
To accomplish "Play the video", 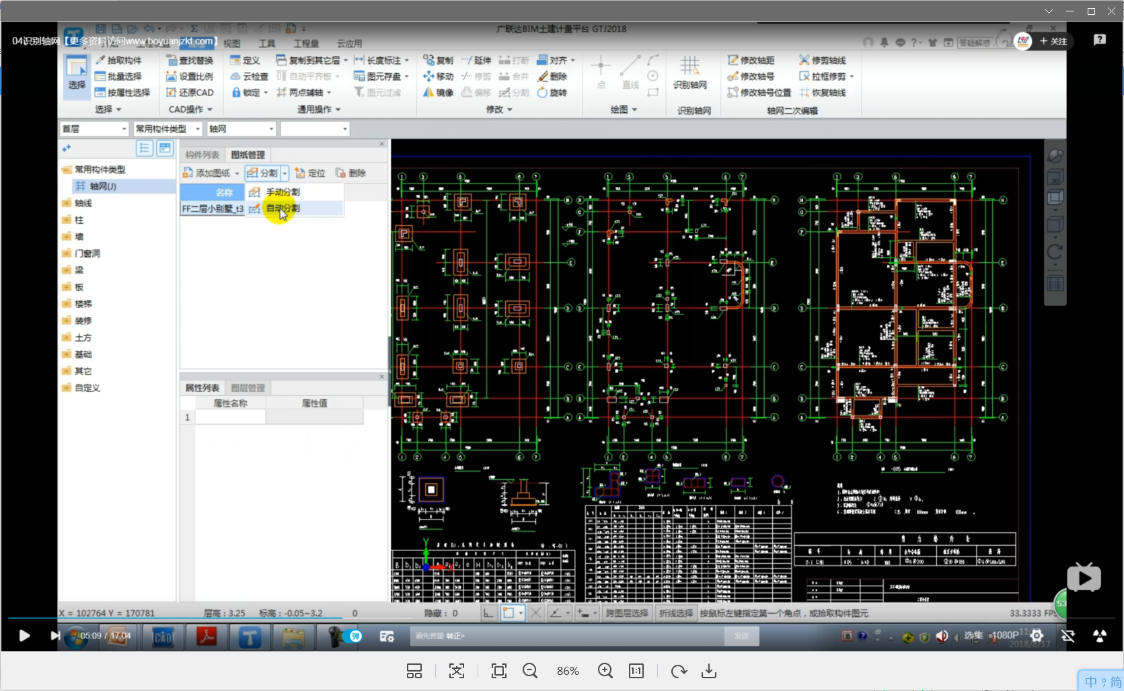I will tap(24, 635).
